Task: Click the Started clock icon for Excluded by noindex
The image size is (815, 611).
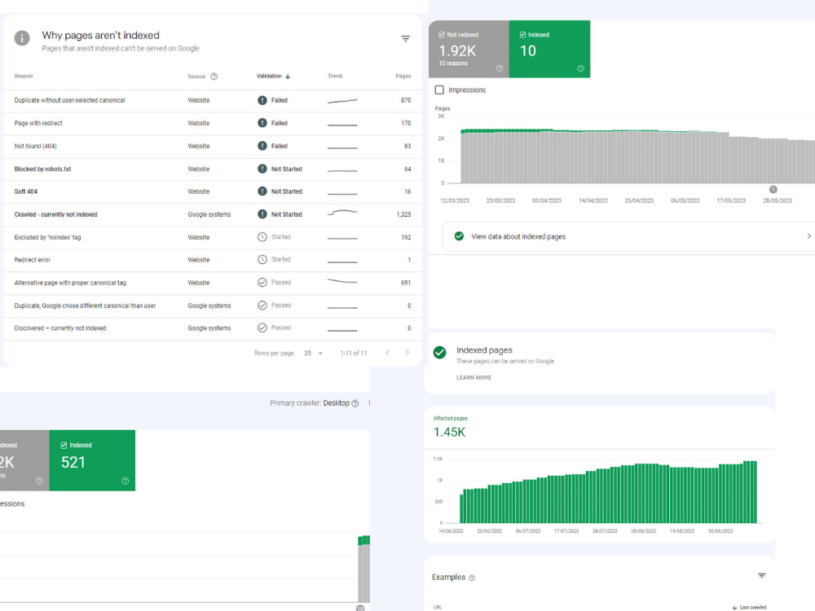Action: (x=262, y=237)
